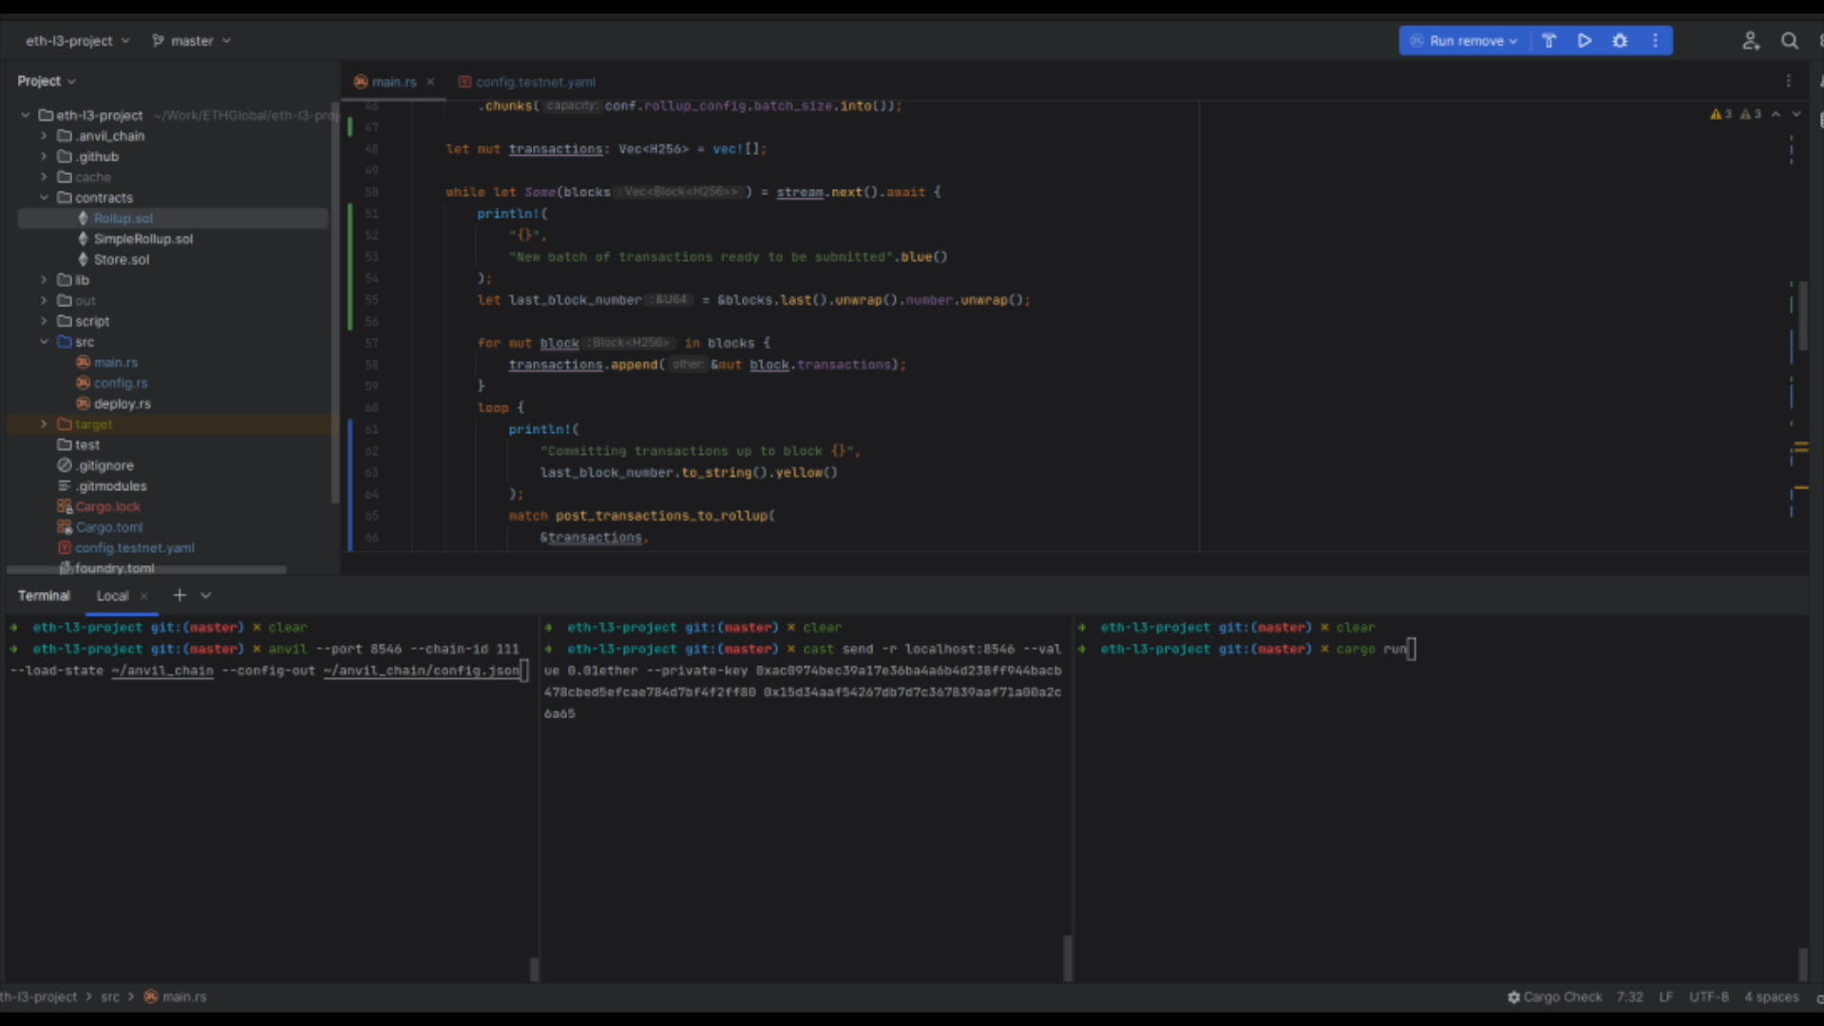The width and height of the screenshot is (1824, 1026).
Task: Open Cargo.lock file
Action: [x=107, y=507]
